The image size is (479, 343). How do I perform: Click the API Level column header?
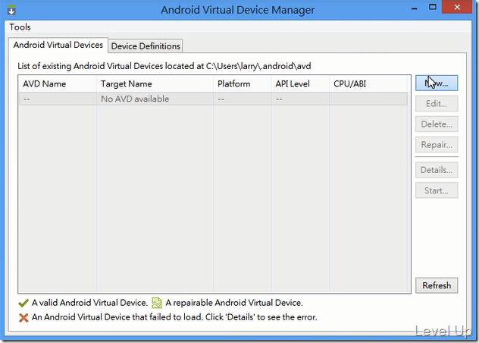[x=300, y=83]
